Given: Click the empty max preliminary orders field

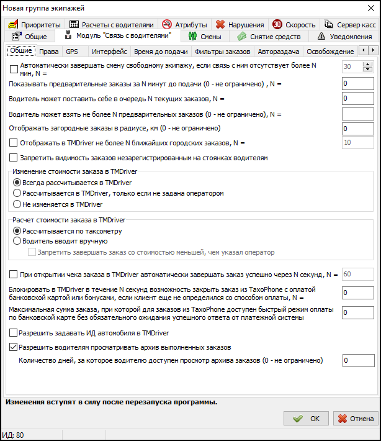Looking at the screenshot, I should coord(357,114).
